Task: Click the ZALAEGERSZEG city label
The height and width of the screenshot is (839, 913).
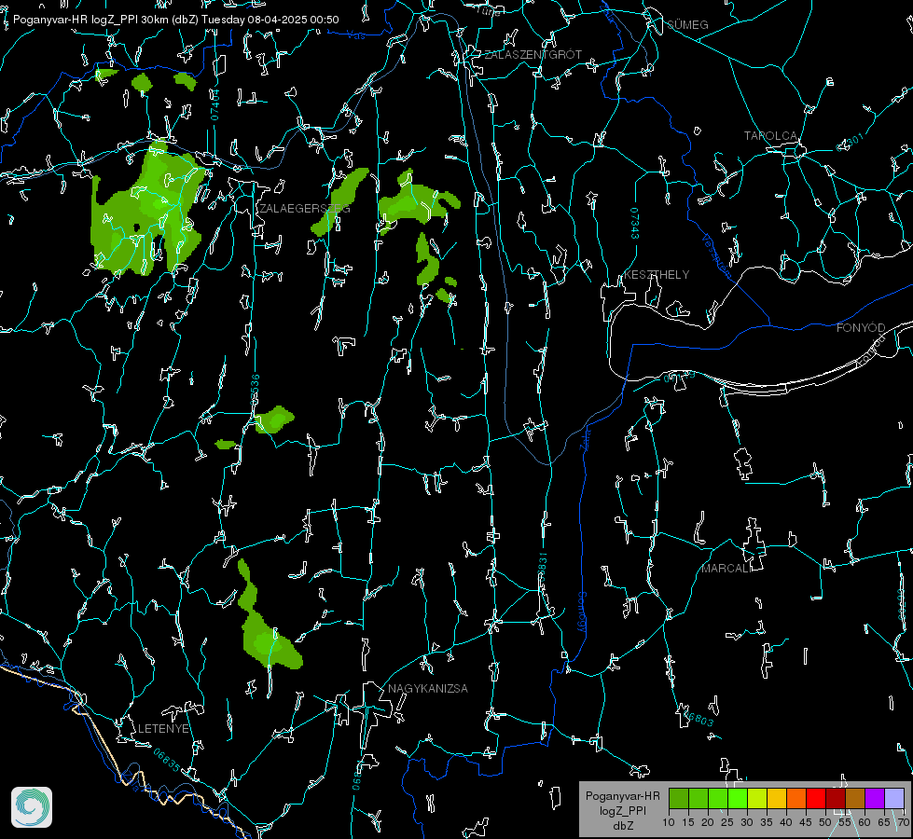Action: (305, 209)
